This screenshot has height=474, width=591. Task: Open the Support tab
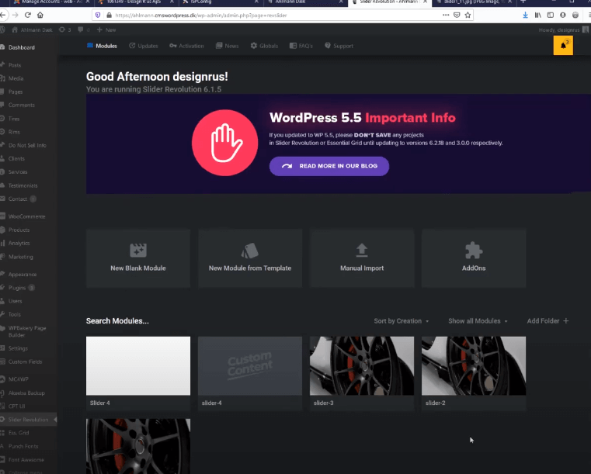(x=339, y=46)
